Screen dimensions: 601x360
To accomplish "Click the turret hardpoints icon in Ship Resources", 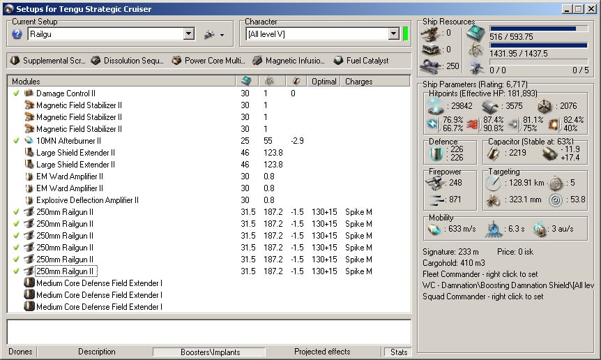I will [x=430, y=34].
